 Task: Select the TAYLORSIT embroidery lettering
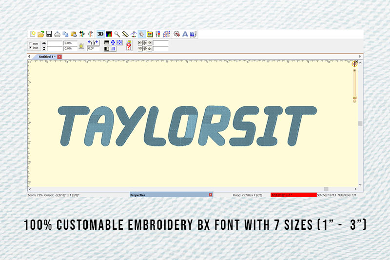click(x=187, y=126)
